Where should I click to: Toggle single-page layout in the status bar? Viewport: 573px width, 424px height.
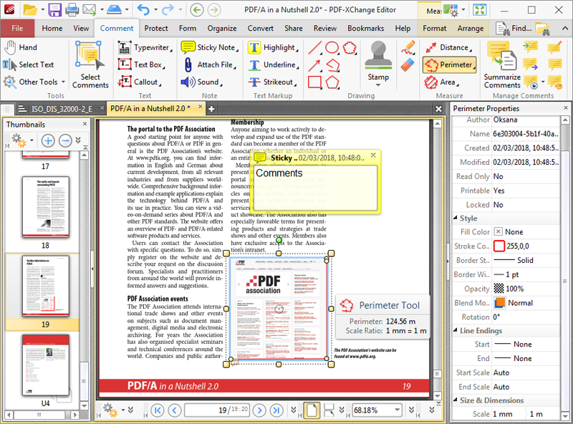(313, 410)
